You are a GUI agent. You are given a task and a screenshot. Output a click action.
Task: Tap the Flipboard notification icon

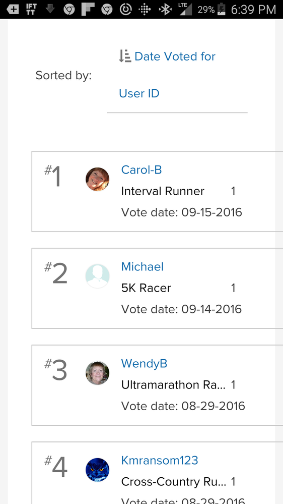pyautogui.click(x=88, y=10)
